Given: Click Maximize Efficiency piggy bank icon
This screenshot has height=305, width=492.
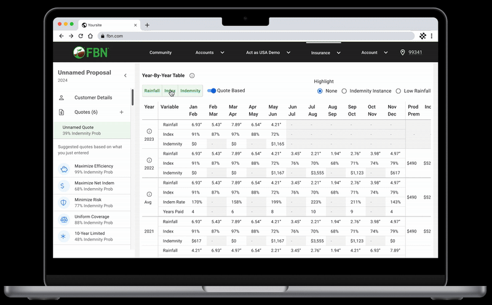Looking at the screenshot, I should pyautogui.click(x=64, y=169).
